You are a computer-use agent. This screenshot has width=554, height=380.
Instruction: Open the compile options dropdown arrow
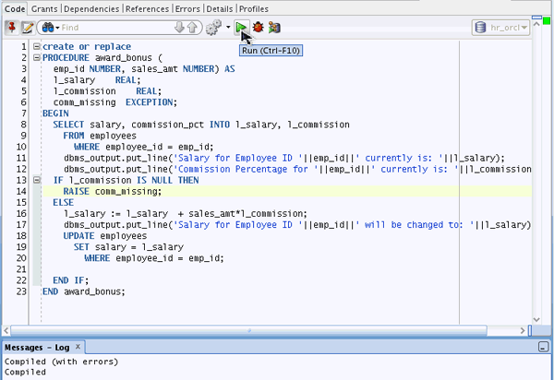[x=228, y=28]
